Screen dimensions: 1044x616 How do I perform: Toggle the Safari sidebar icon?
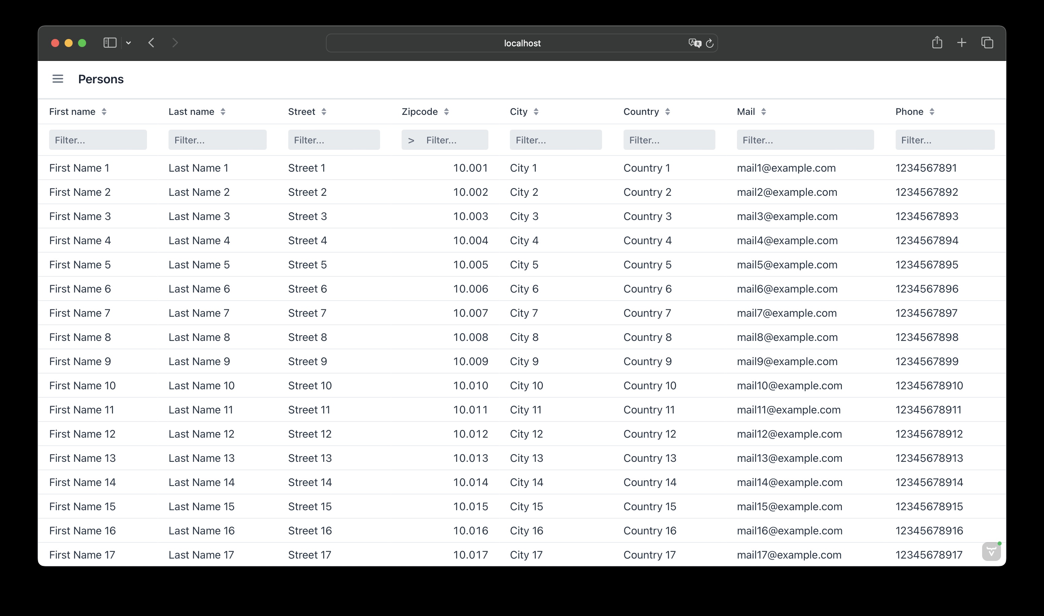pos(110,43)
